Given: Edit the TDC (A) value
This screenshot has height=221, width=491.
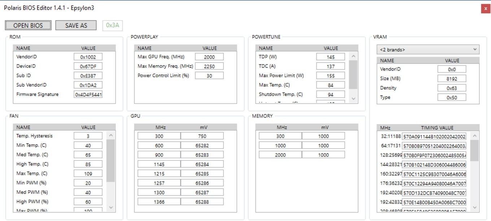Looking at the screenshot, I should coord(331,66).
